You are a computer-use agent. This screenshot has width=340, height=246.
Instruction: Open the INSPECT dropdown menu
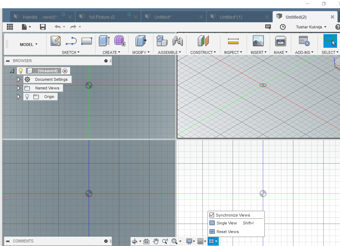(x=233, y=52)
